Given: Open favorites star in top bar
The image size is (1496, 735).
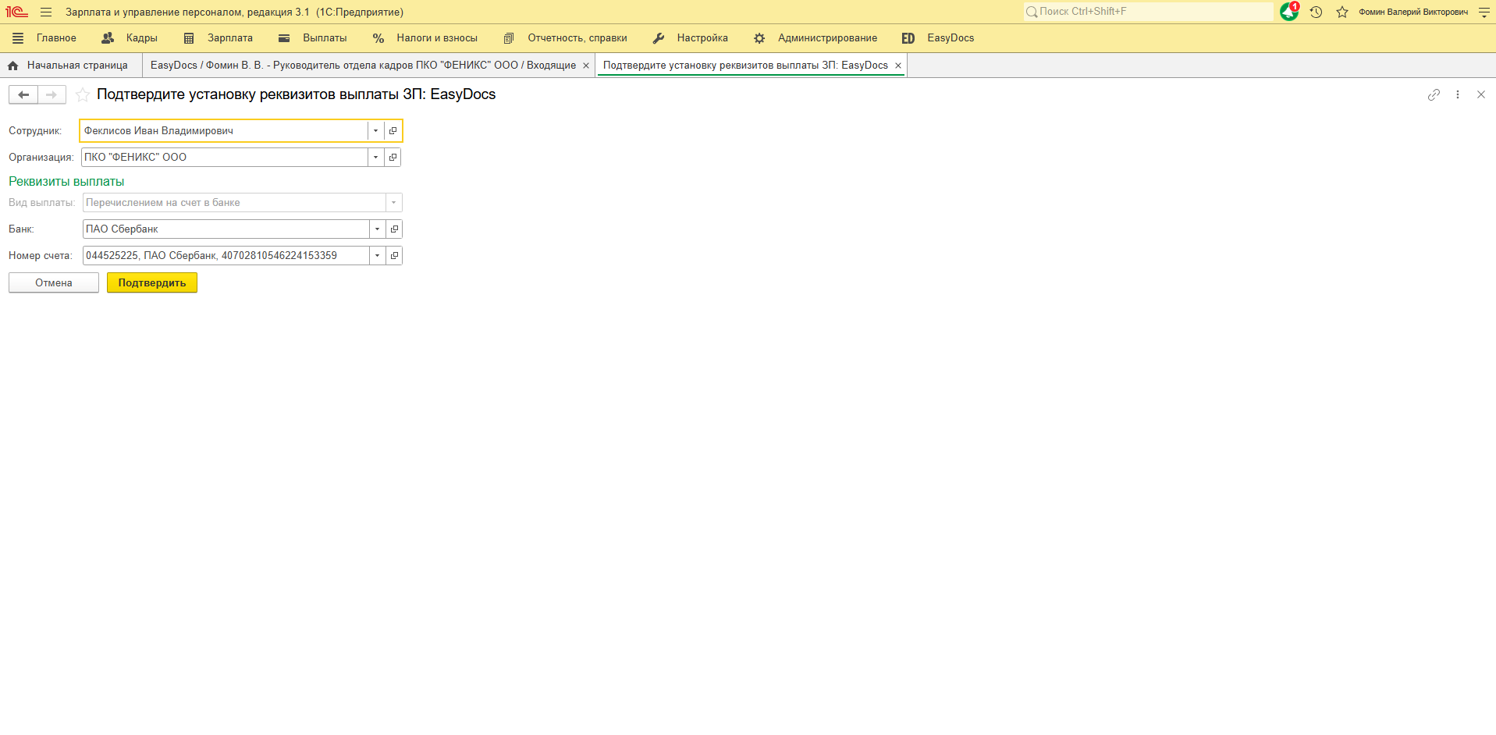Looking at the screenshot, I should click(1342, 12).
